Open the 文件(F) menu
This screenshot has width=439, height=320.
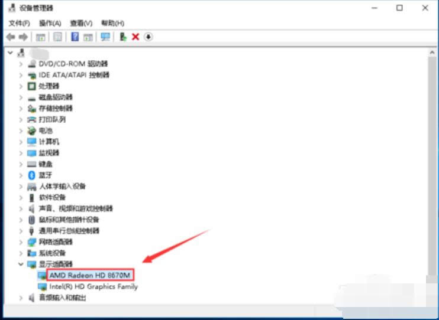click(x=20, y=23)
